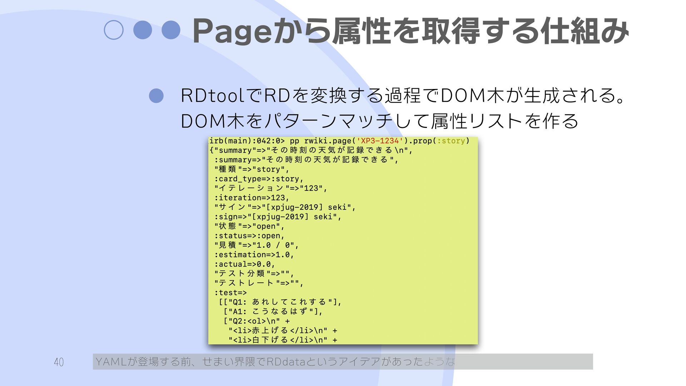Viewport: 686px width, 386px height.
Task: Click the gray YAML footnote bar
Action: [342, 362]
